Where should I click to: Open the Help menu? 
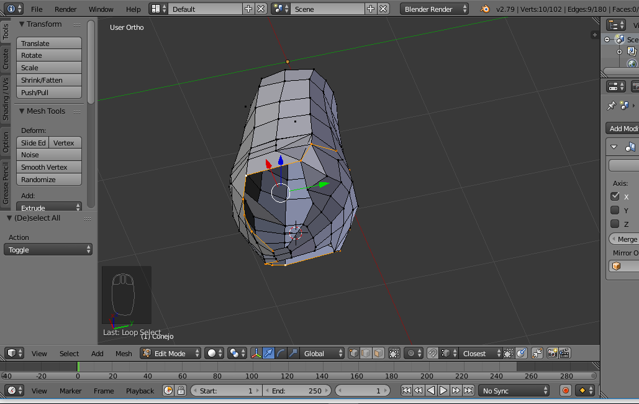click(x=134, y=9)
